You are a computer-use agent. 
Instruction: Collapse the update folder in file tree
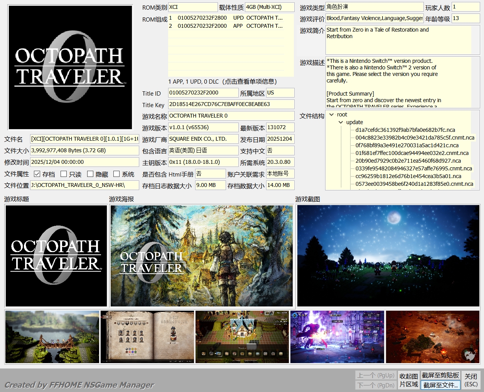(341, 122)
